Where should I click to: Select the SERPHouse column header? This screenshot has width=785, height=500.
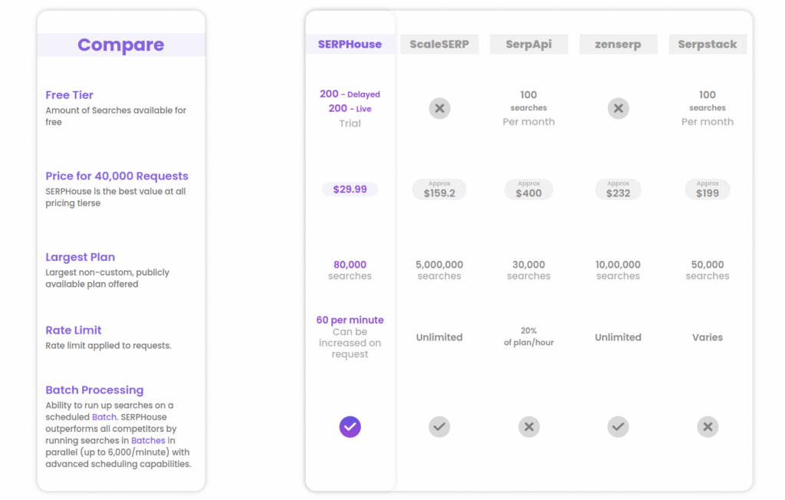[350, 44]
